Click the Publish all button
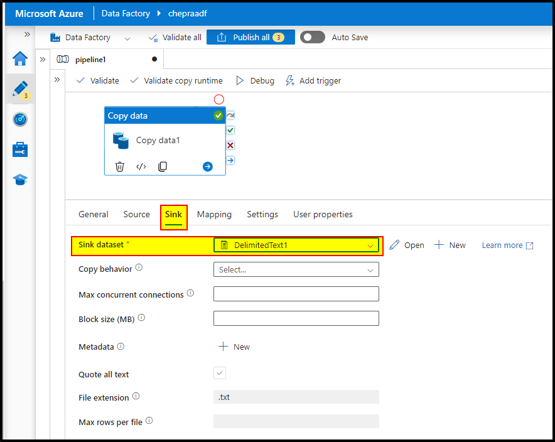Viewport: 555px width, 442px height. click(x=251, y=37)
